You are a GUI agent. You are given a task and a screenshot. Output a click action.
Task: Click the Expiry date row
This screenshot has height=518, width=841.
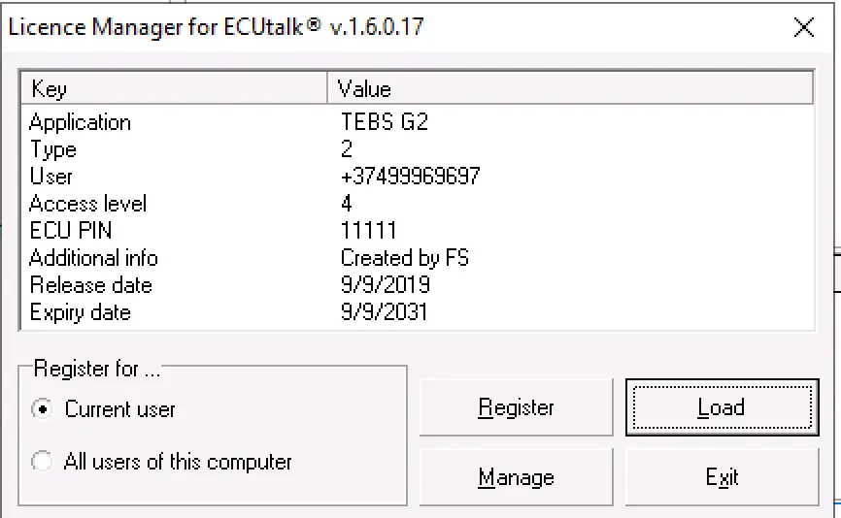tap(80, 312)
